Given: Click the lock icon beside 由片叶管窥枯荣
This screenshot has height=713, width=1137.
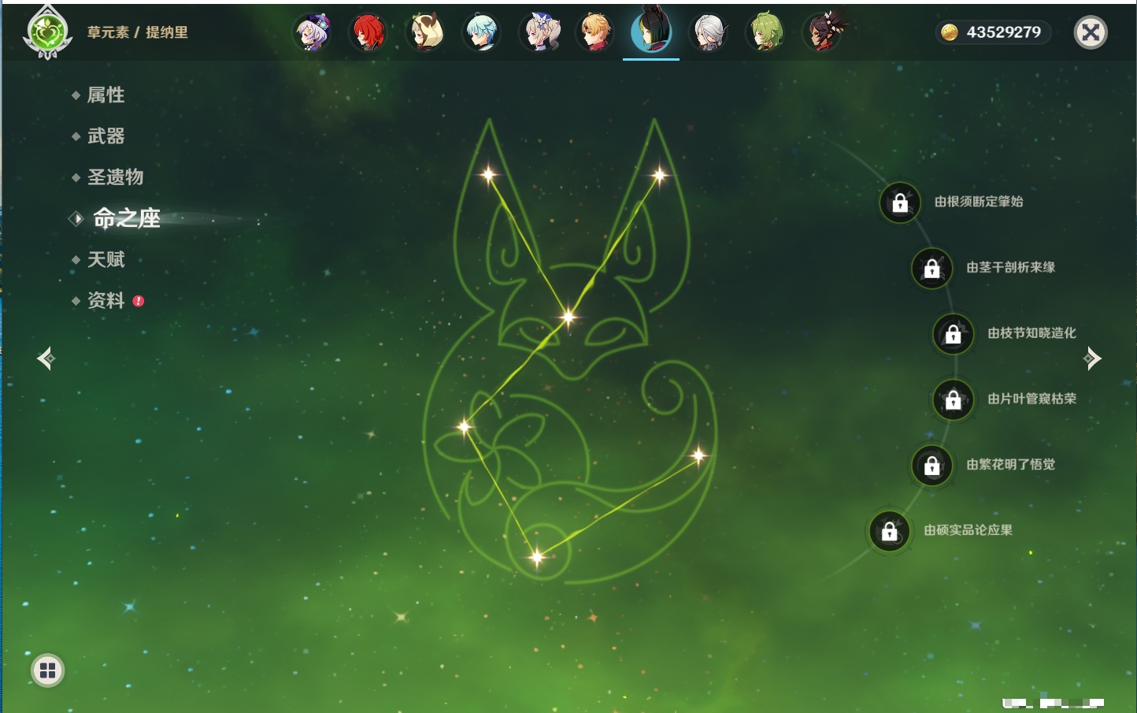Looking at the screenshot, I should click(x=954, y=400).
